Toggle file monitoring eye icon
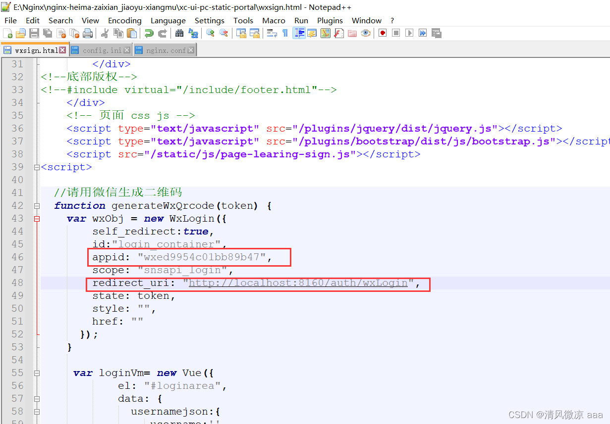Viewport: 610px width, 424px height. click(x=366, y=33)
